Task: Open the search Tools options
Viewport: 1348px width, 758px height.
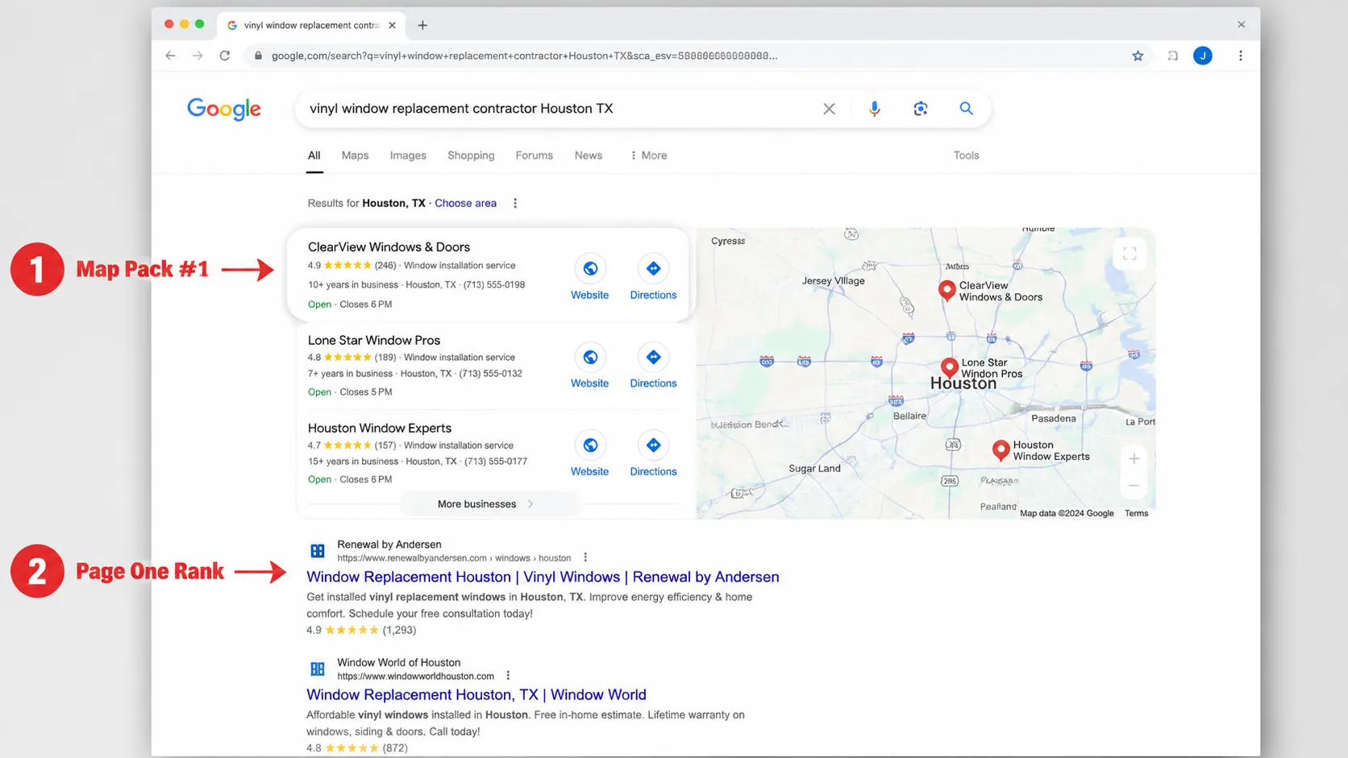Action: [966, 155]
